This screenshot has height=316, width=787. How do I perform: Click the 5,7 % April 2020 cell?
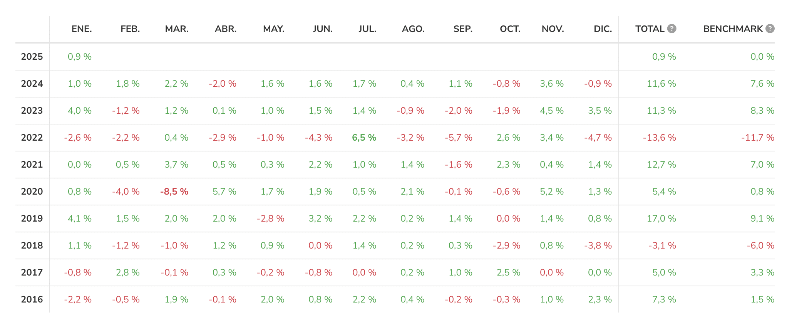(x=224, y=192)
